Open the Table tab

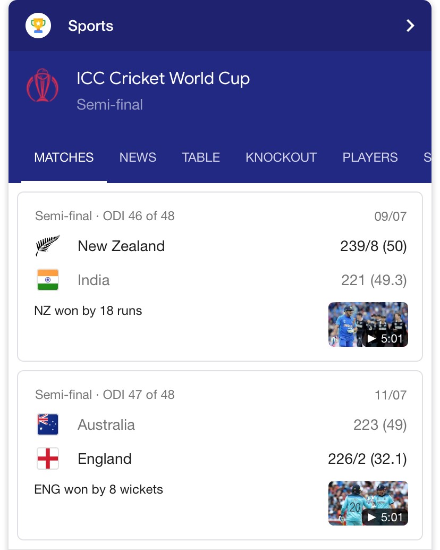[x=201, y=157]
